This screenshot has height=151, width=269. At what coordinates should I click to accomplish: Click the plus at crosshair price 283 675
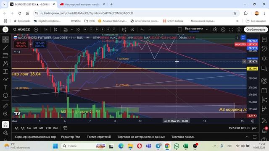coord(244,62)
